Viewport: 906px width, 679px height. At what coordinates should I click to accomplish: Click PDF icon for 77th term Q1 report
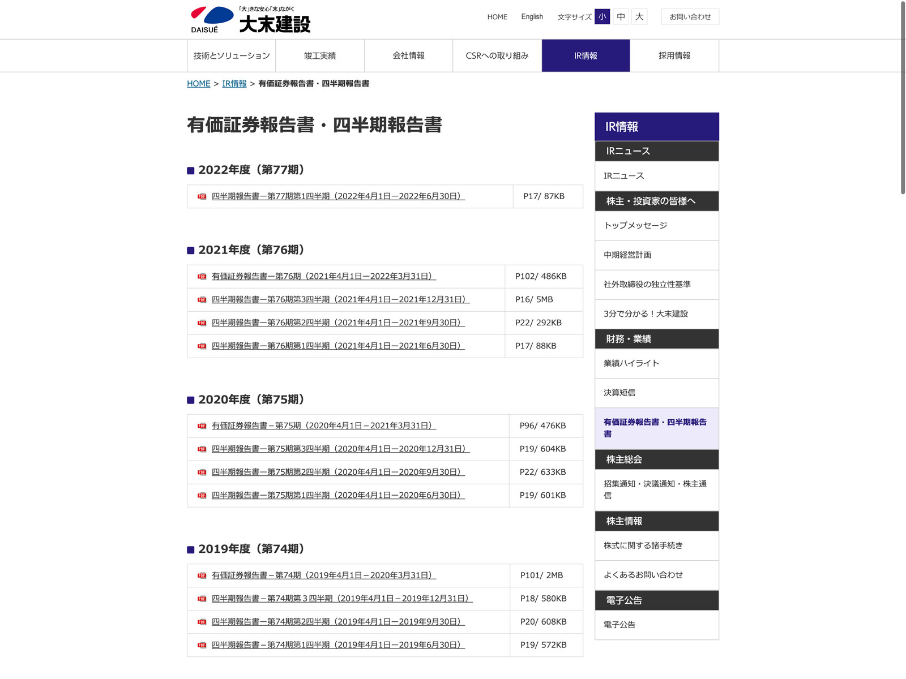202,196
